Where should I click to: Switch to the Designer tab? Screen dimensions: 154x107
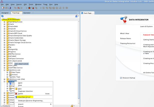click(5, 13)
